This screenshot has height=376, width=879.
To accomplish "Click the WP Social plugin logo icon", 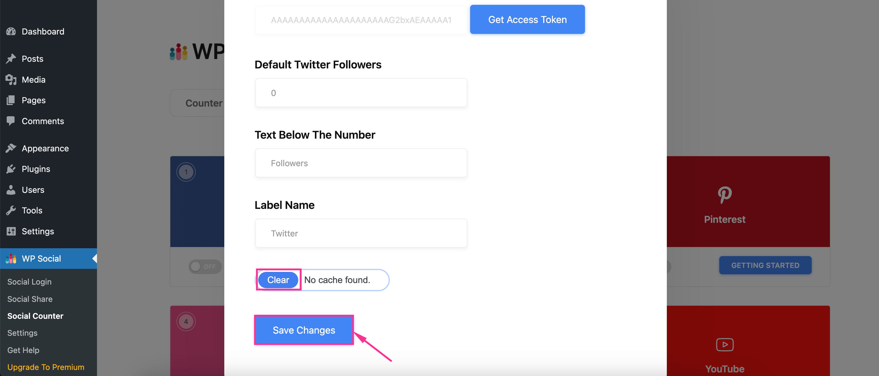I will 11,259.
